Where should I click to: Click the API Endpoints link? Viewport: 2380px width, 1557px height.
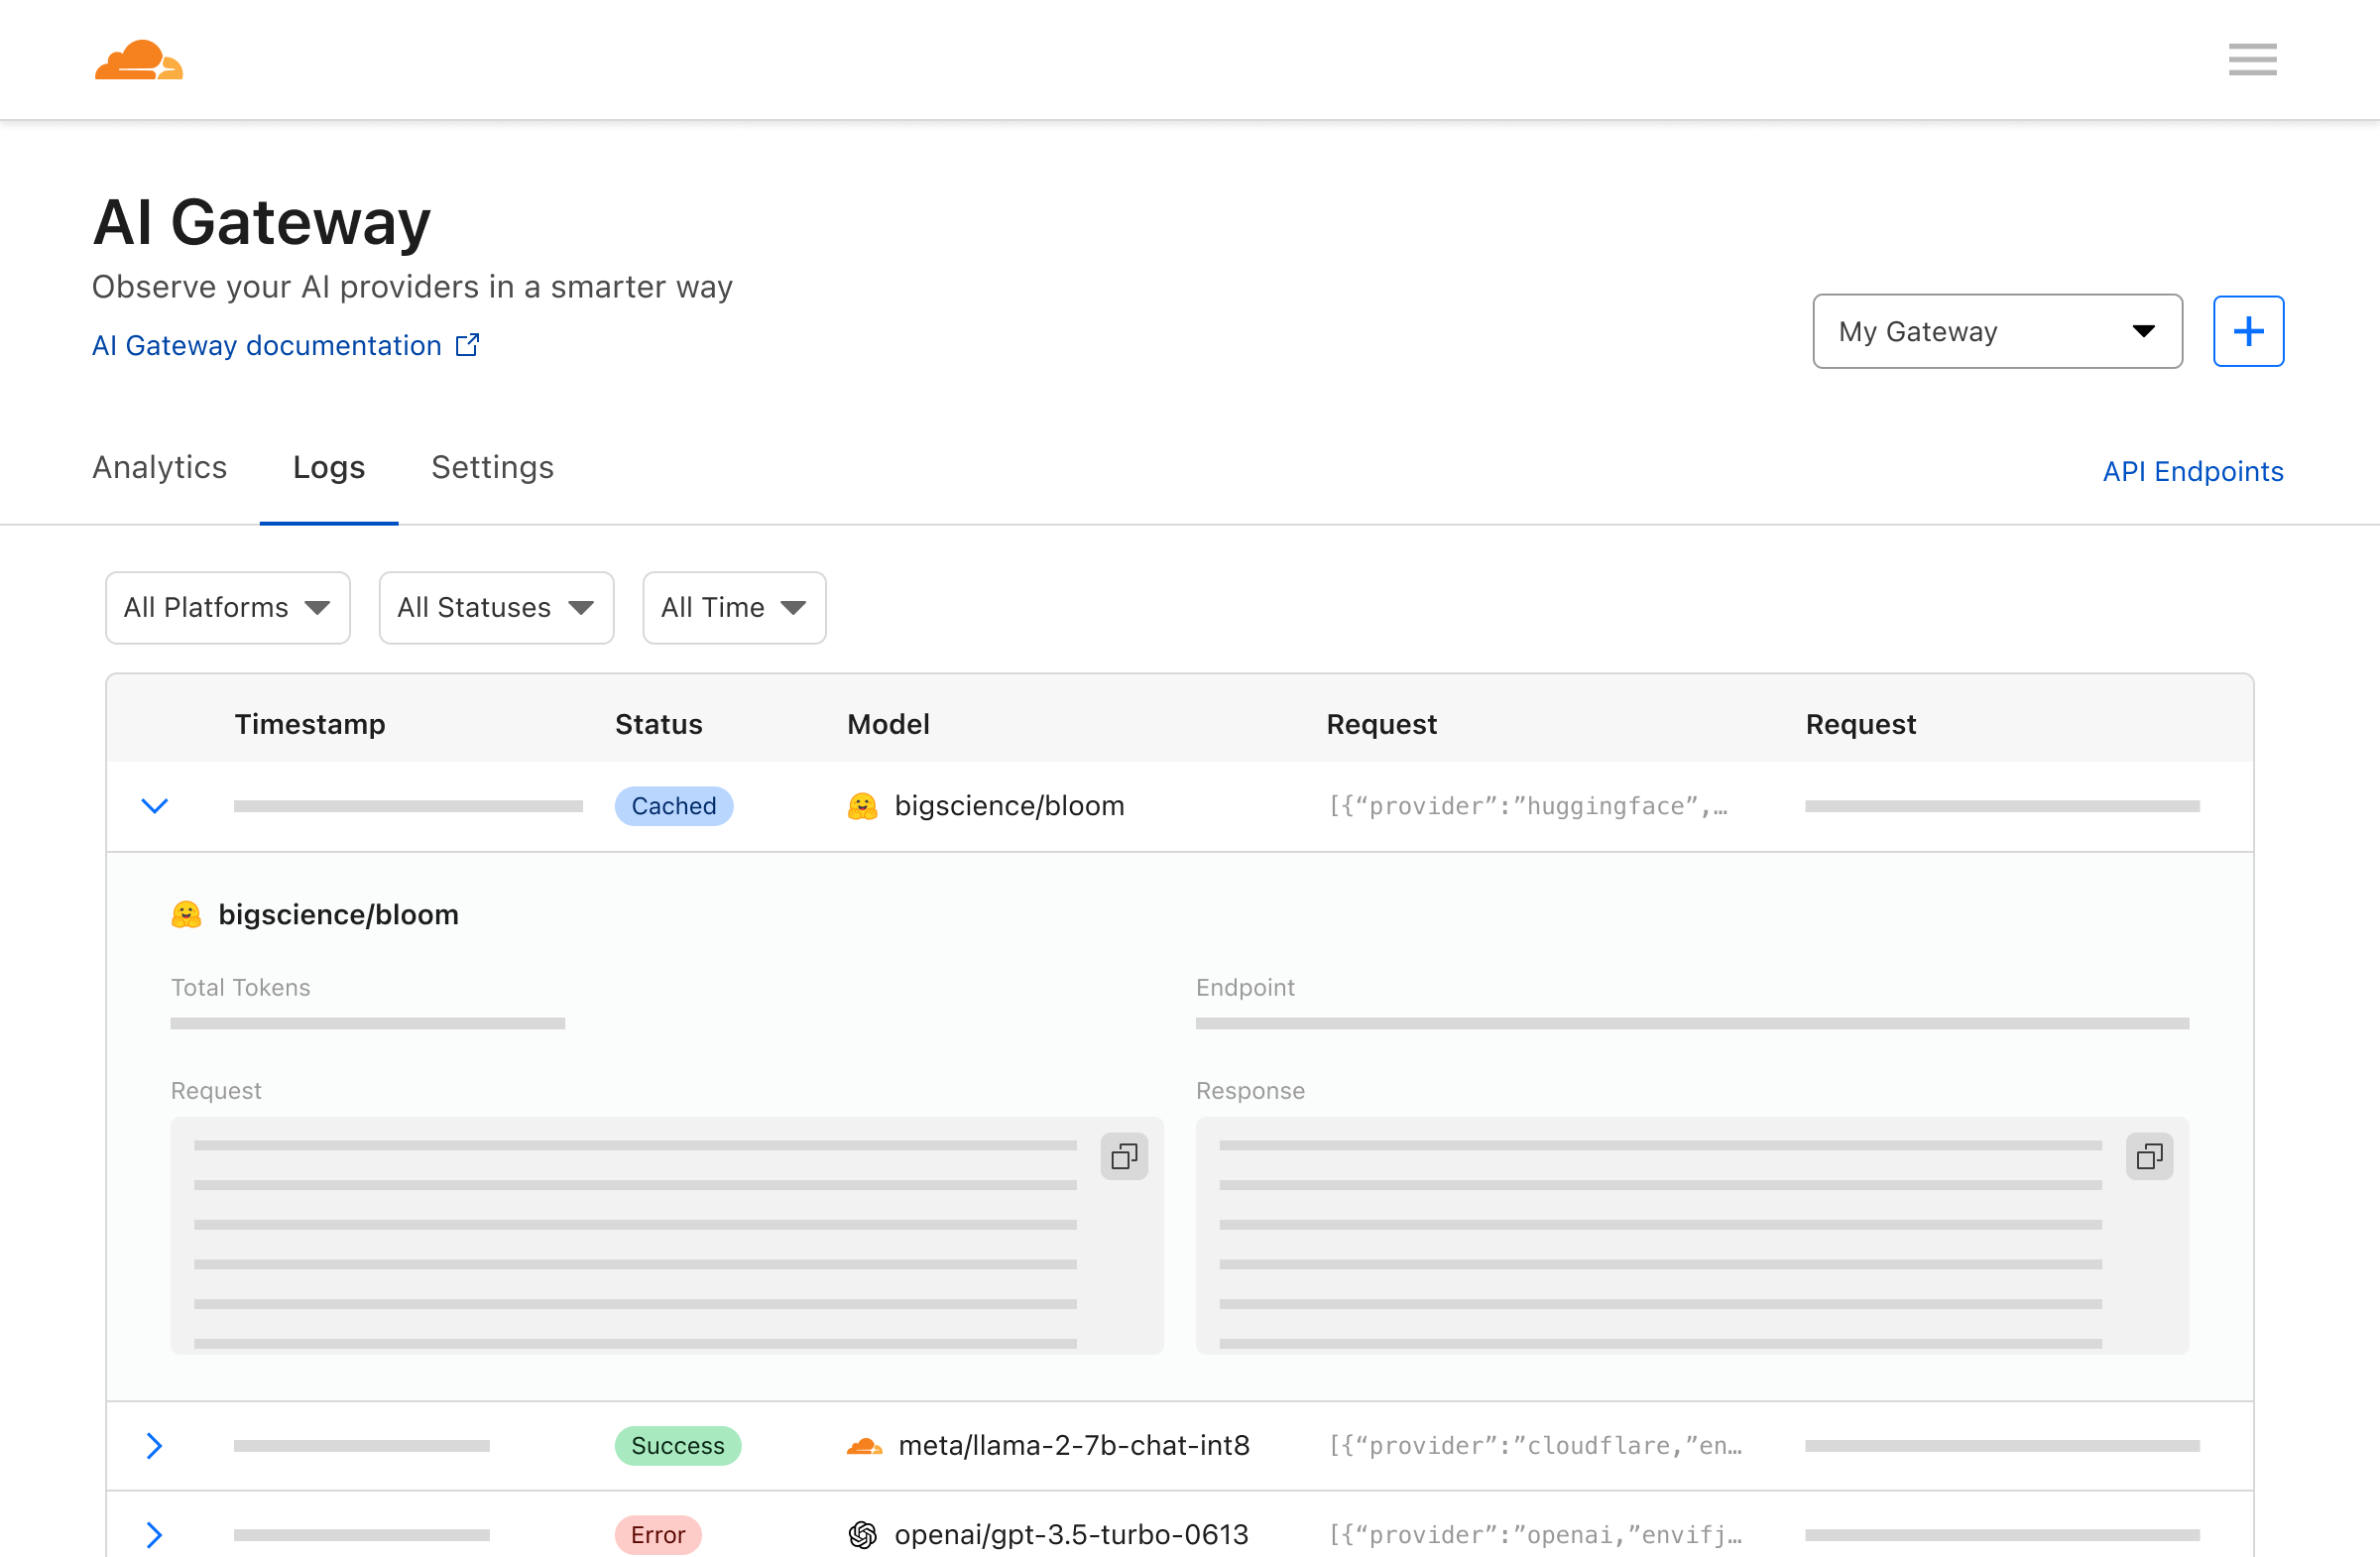[x=2195, y=471]
